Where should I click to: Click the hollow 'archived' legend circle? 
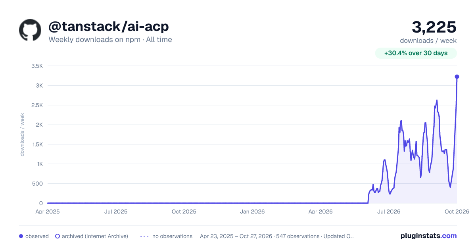click(x=57, y=236)
